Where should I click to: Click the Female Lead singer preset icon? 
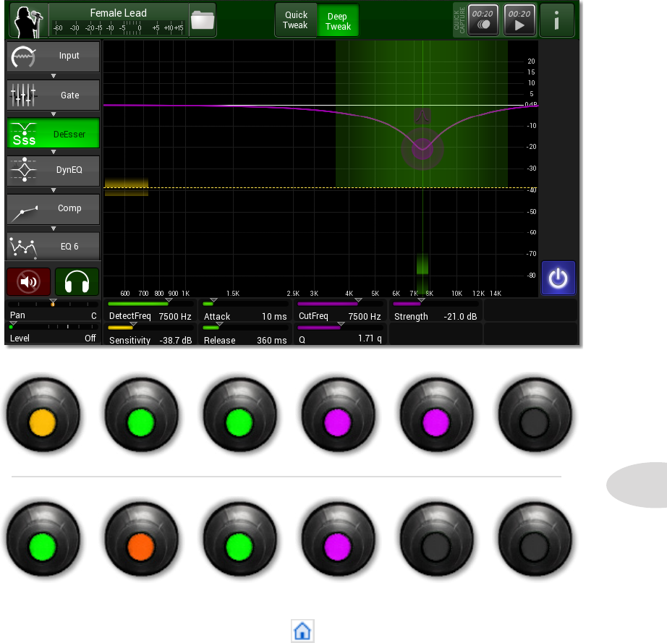point(29,20)
